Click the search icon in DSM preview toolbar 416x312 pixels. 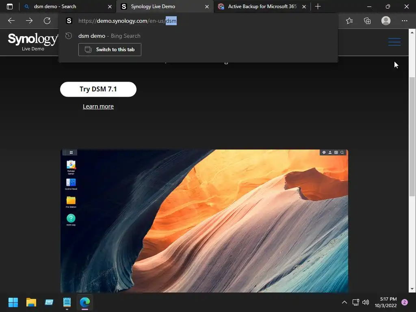click(342, 152)
